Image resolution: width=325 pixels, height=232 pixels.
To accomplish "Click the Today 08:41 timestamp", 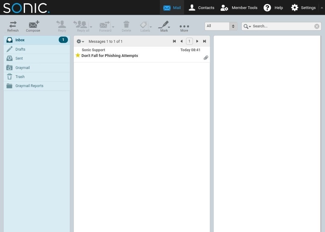I will click(x=190, y=50).
